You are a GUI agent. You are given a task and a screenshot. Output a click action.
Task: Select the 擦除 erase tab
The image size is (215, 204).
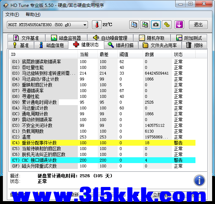(x=194, y=45)
